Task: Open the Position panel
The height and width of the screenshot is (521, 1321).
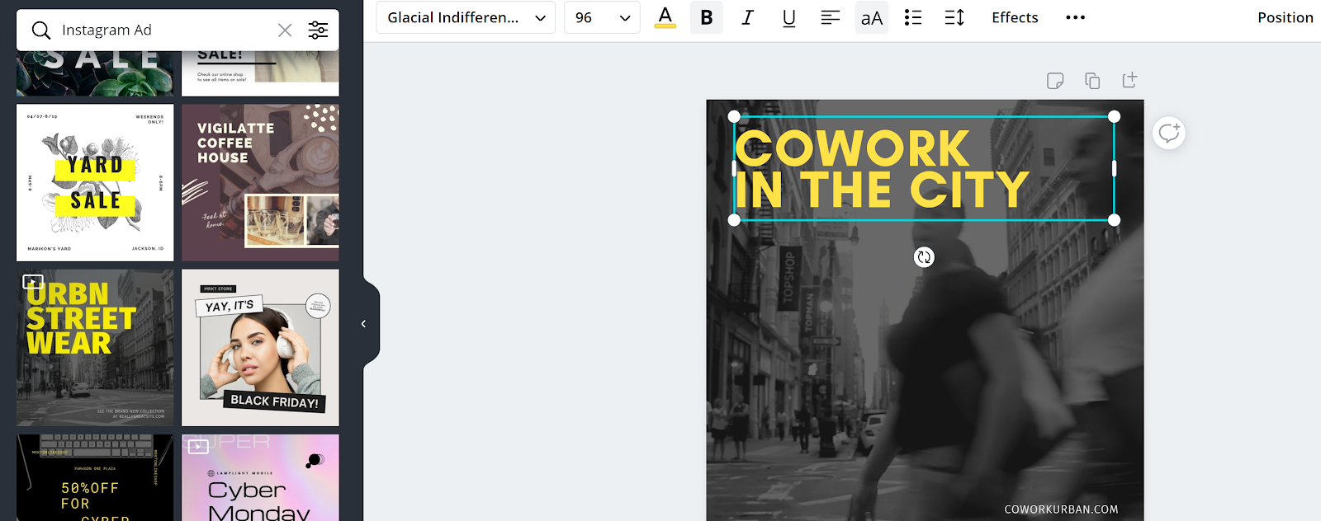Action: tap(1285, 17)
